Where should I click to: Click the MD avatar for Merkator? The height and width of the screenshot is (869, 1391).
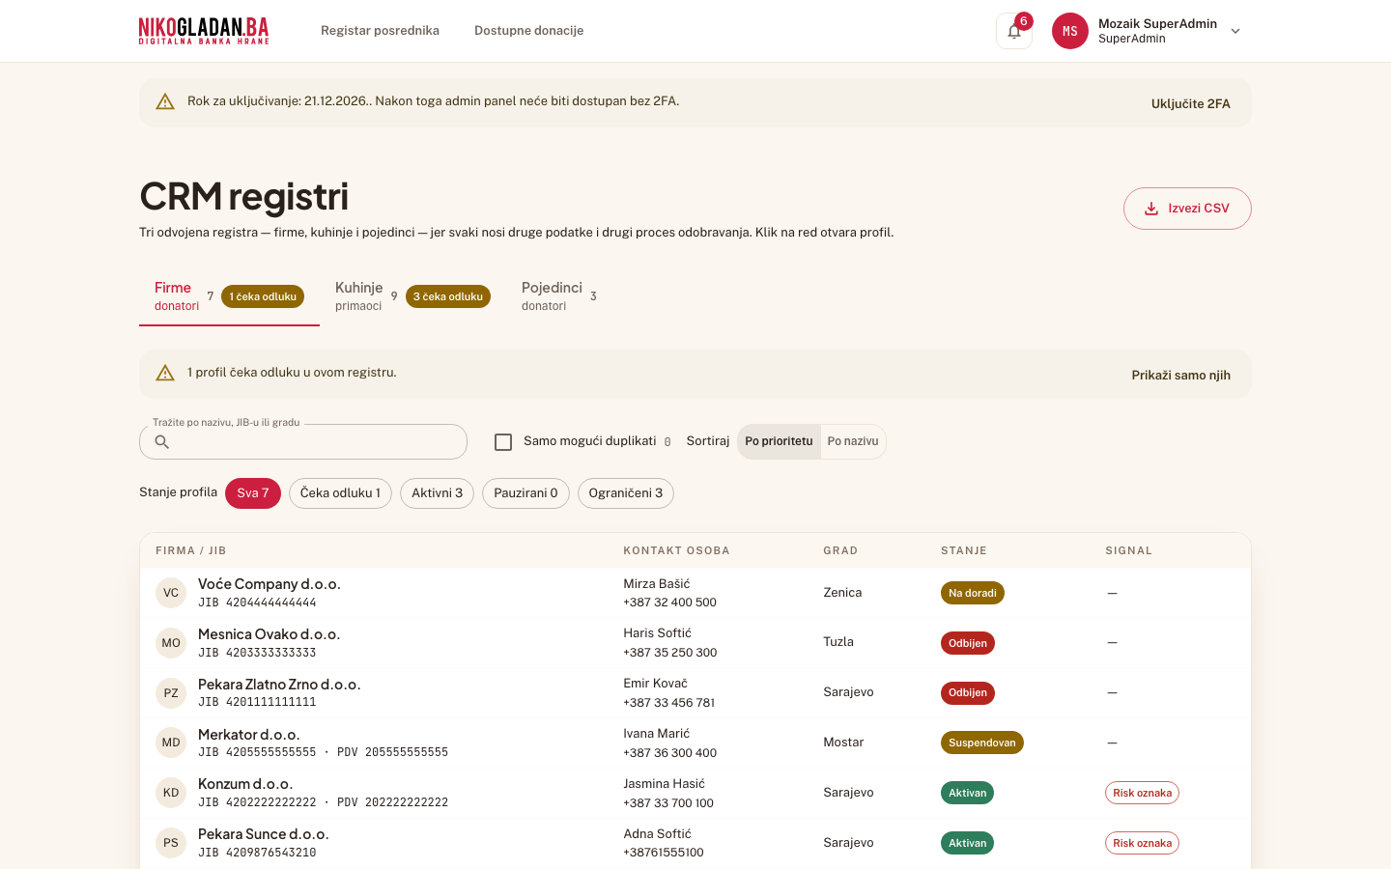[171, 743]
